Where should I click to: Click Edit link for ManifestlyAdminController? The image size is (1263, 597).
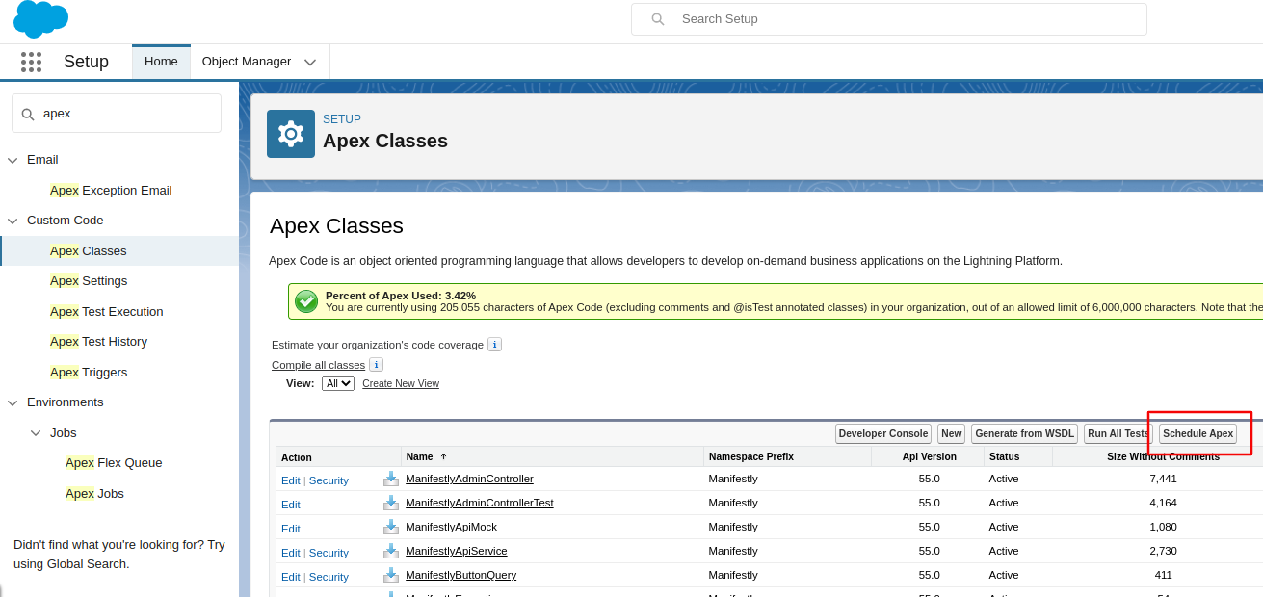pyautogui.click(x=291, y=480)
